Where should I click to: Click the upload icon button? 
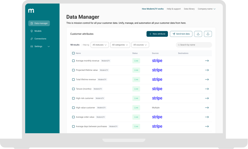(208, 34)
